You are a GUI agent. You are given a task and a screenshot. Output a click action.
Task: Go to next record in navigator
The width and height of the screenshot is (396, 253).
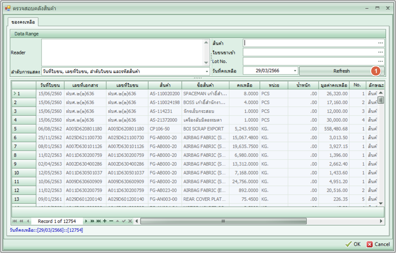coord(86,221)
